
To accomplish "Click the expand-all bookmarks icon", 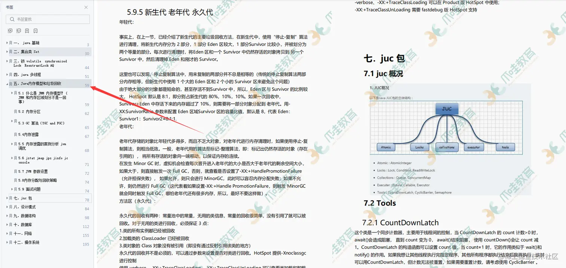I will [10, 31].
